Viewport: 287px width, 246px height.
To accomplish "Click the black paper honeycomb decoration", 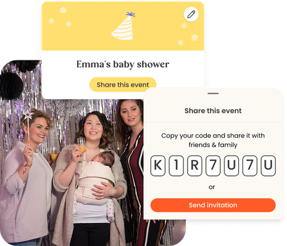I will 11,86.
